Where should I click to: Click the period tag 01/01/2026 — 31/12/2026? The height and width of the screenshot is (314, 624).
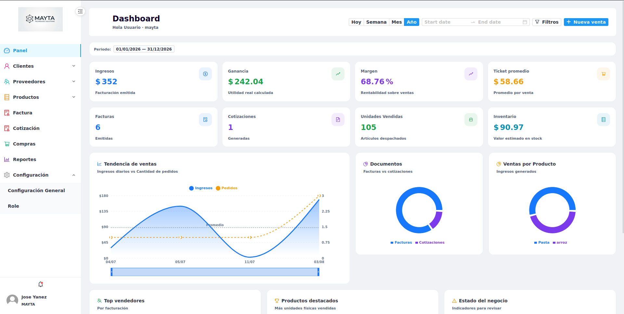click(x=144, y=49)
